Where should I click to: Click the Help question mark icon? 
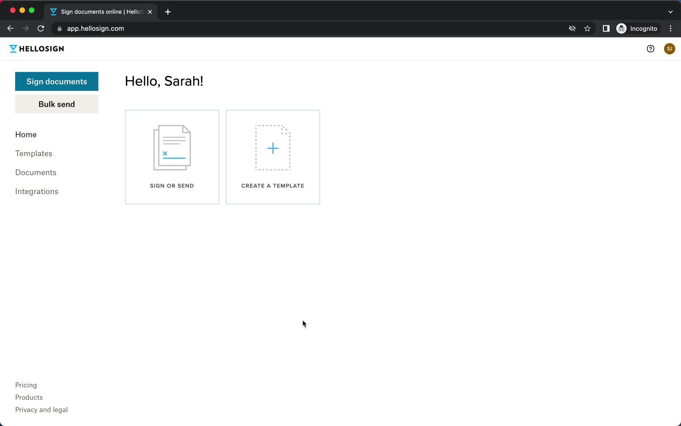pyautogui.click(x=650, y=49)
